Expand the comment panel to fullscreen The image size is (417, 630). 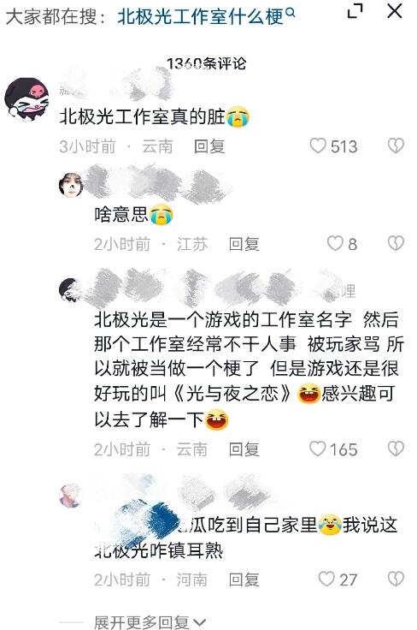355,11
